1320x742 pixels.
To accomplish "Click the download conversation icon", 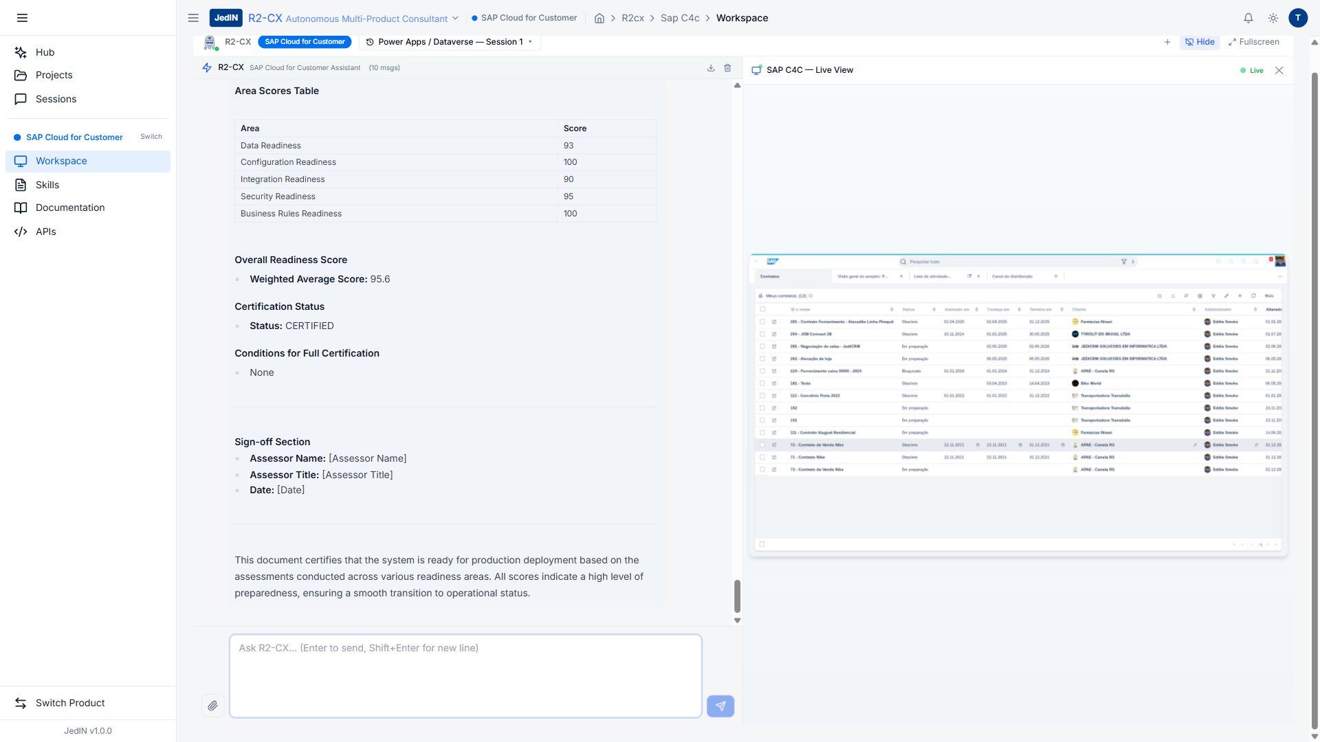I will coord(711,68).
